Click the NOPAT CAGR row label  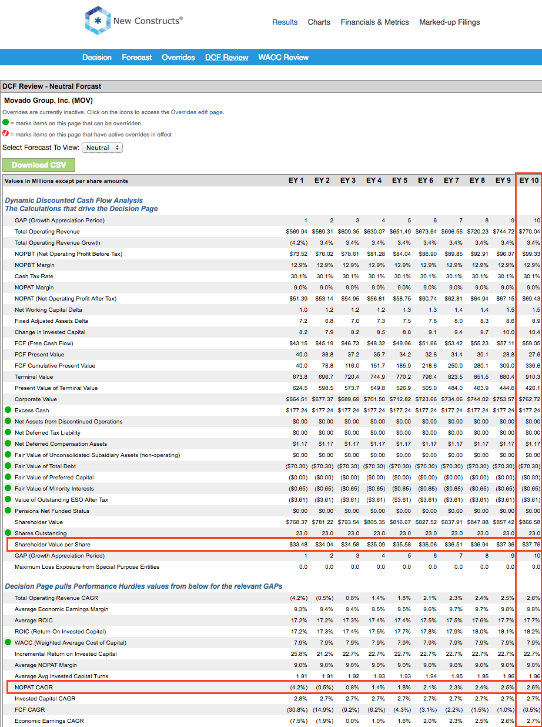34,687
